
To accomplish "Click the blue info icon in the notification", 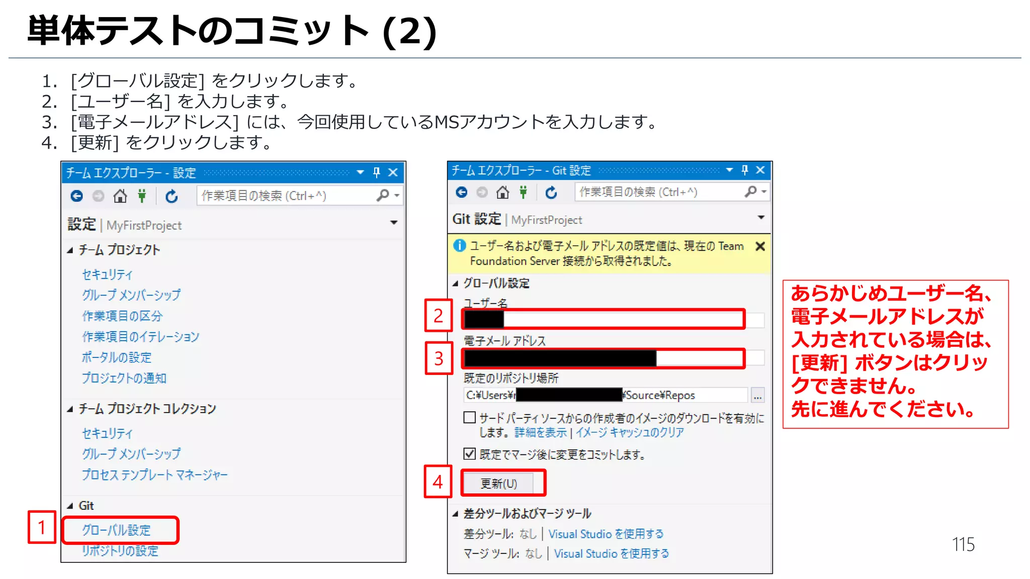I will [x=459, y=246].
